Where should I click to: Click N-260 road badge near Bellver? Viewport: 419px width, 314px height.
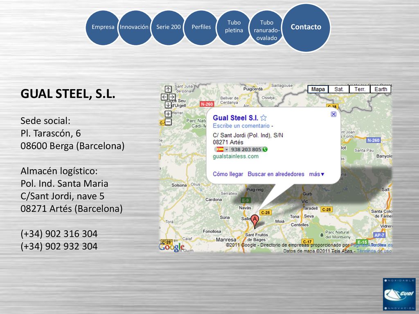[207, 104]
